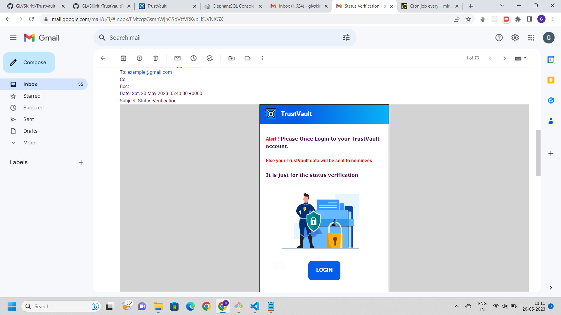The height and width of the screenshot is (315, 561).
Task: Hide side panel chevron at bottom right
Action: point(551,288)
